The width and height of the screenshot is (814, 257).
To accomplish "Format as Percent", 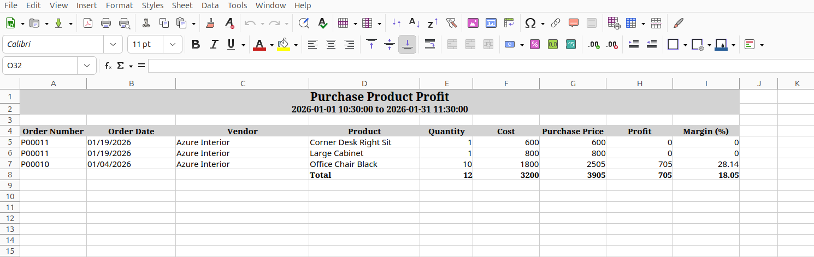I will coord(535,44).
